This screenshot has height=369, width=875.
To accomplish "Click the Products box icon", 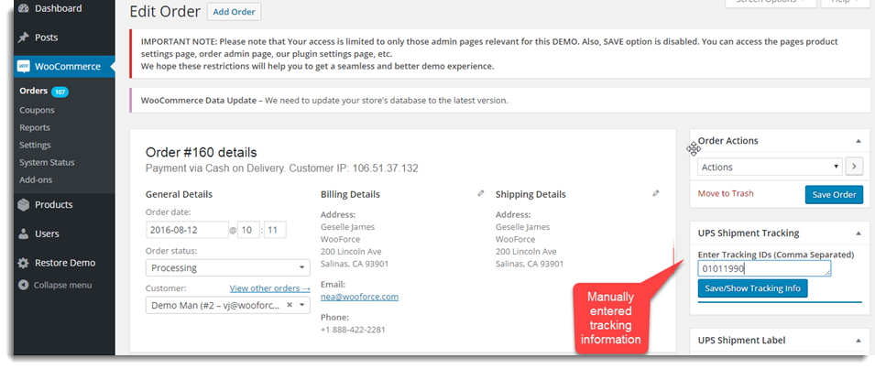I will coord(23,204).
